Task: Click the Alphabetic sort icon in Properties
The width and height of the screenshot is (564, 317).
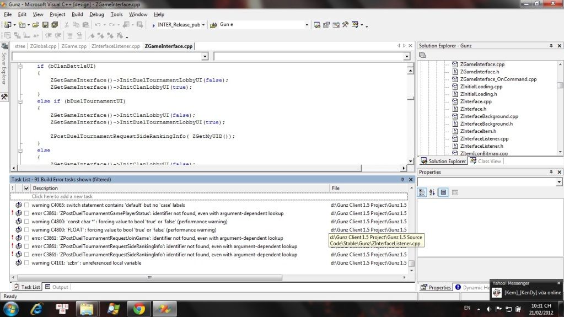Action: tap(432, 192)
